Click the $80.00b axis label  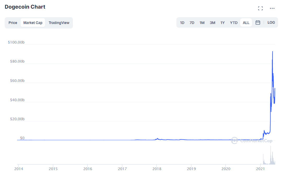[17, 61]
